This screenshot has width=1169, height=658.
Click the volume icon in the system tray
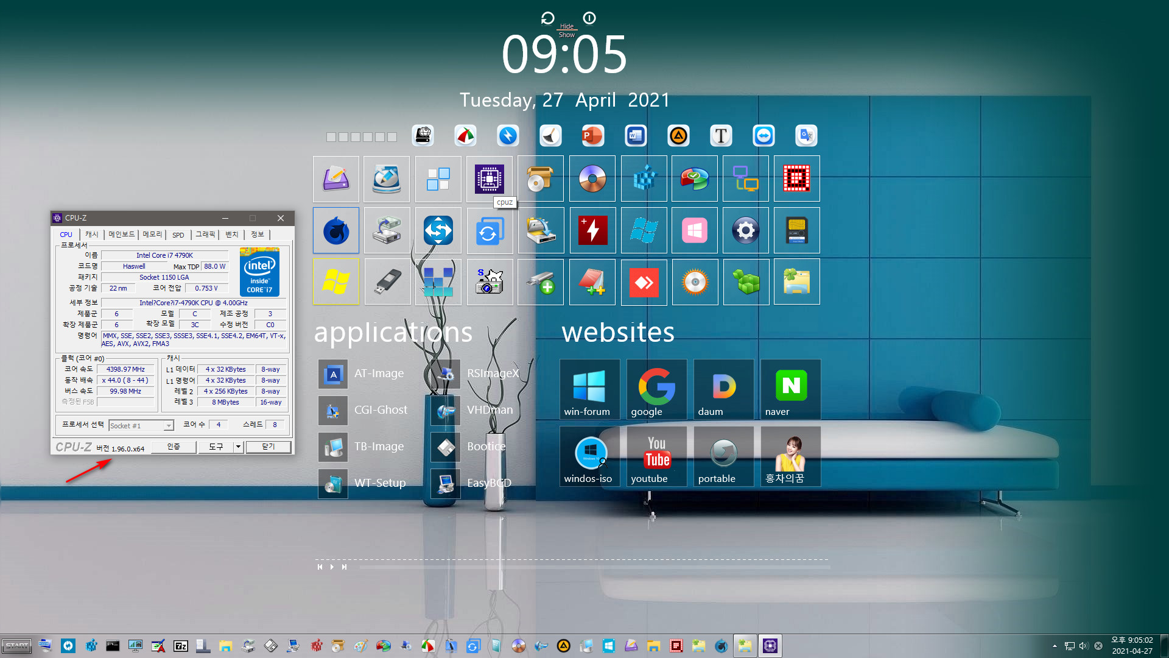click(1084, 646)
